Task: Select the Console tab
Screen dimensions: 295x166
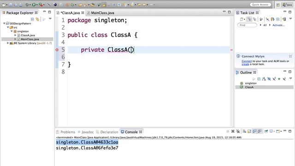Action: pyautogui.click(x=131, y=132)
